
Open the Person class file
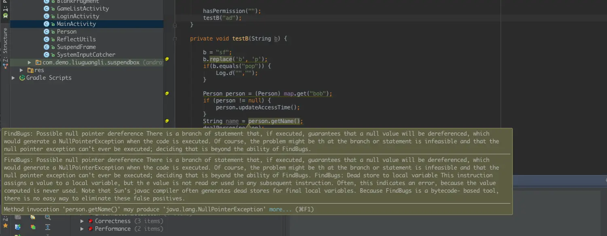click(x=66, y=32)
